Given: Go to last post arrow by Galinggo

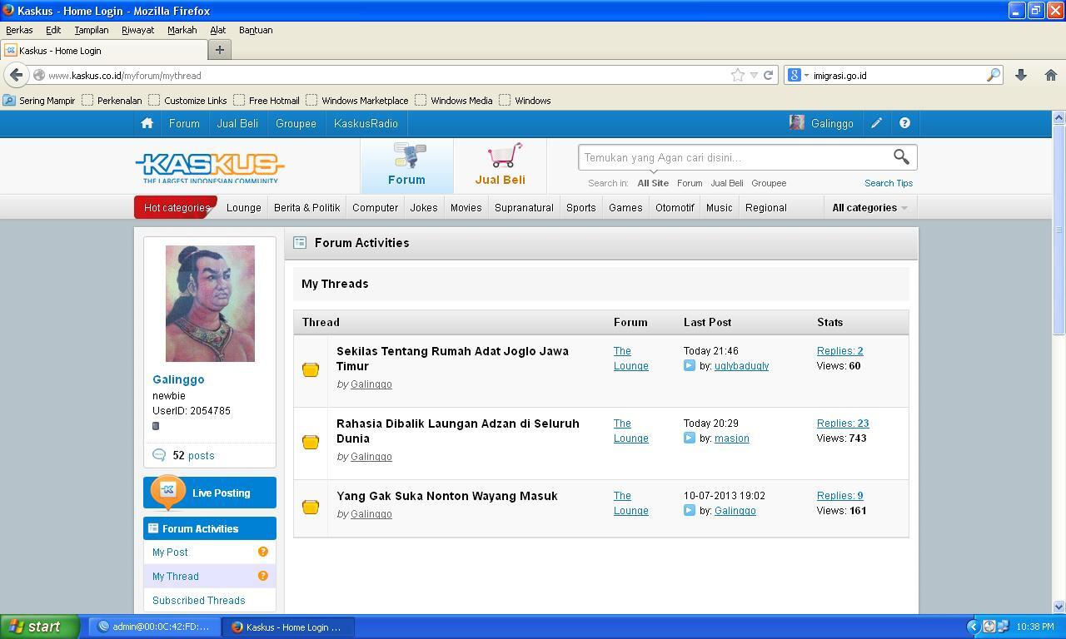Looking at the screenshot, I should 689,510.
